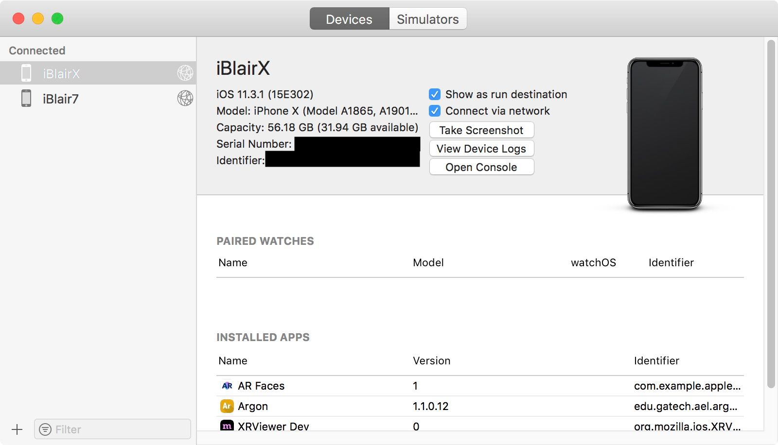Click the XRViewer Dev app icon

[227, 426]
